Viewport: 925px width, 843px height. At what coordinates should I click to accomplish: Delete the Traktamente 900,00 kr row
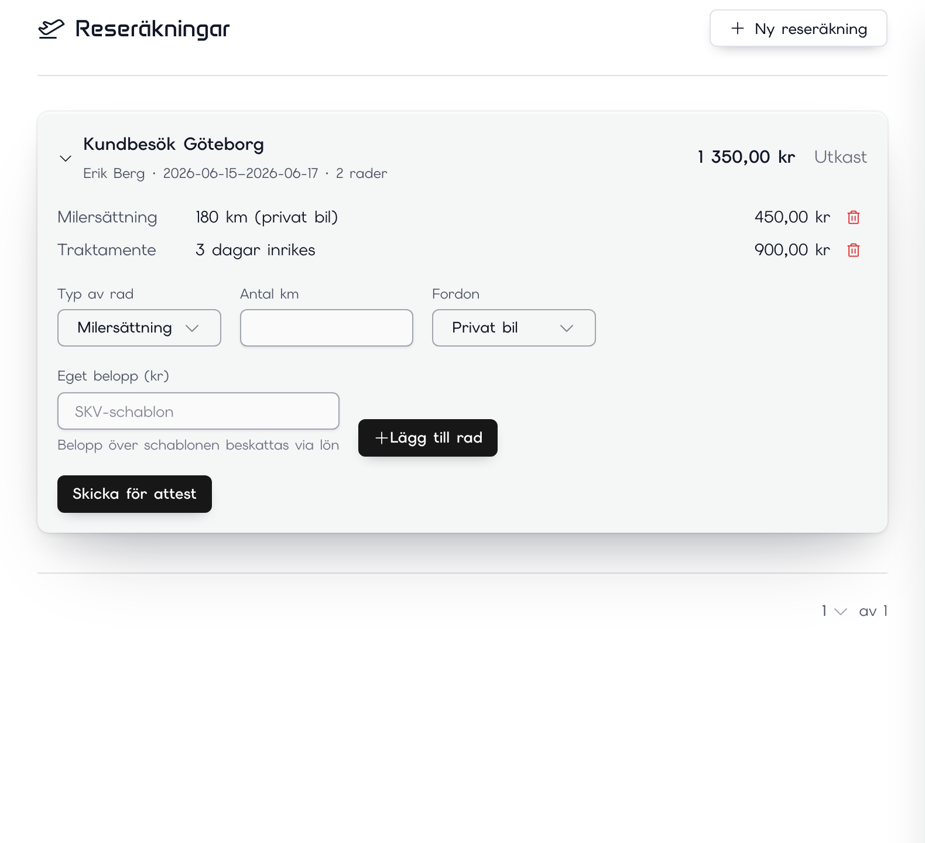854,250
